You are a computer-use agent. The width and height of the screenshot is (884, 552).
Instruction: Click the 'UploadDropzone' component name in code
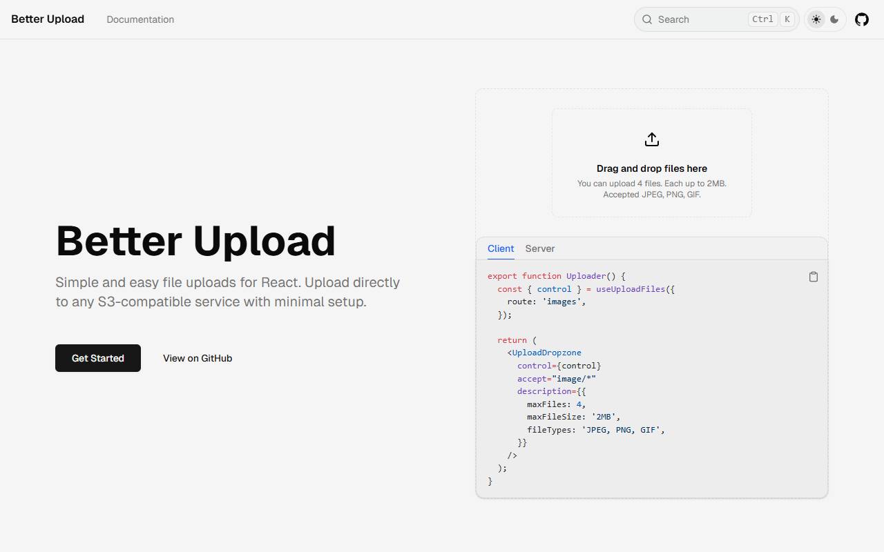[547, 353]
